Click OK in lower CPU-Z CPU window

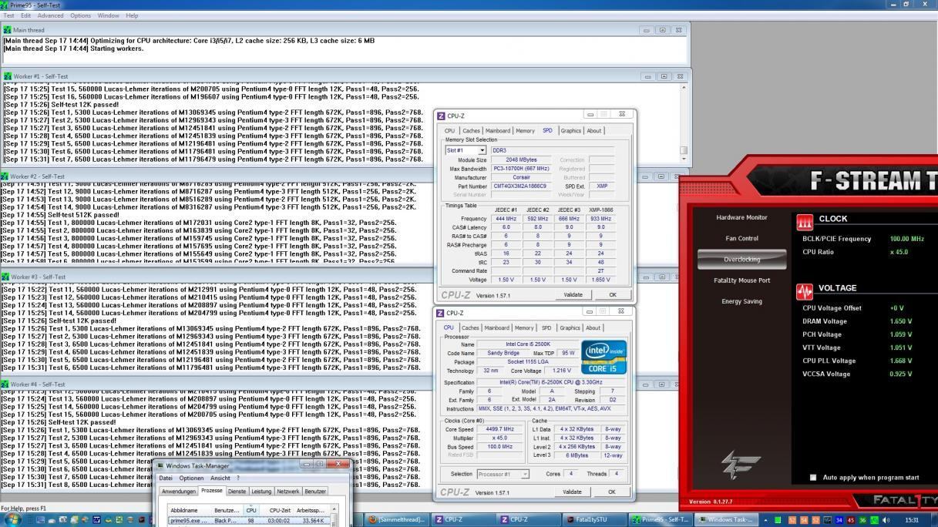tap(612, 492)
